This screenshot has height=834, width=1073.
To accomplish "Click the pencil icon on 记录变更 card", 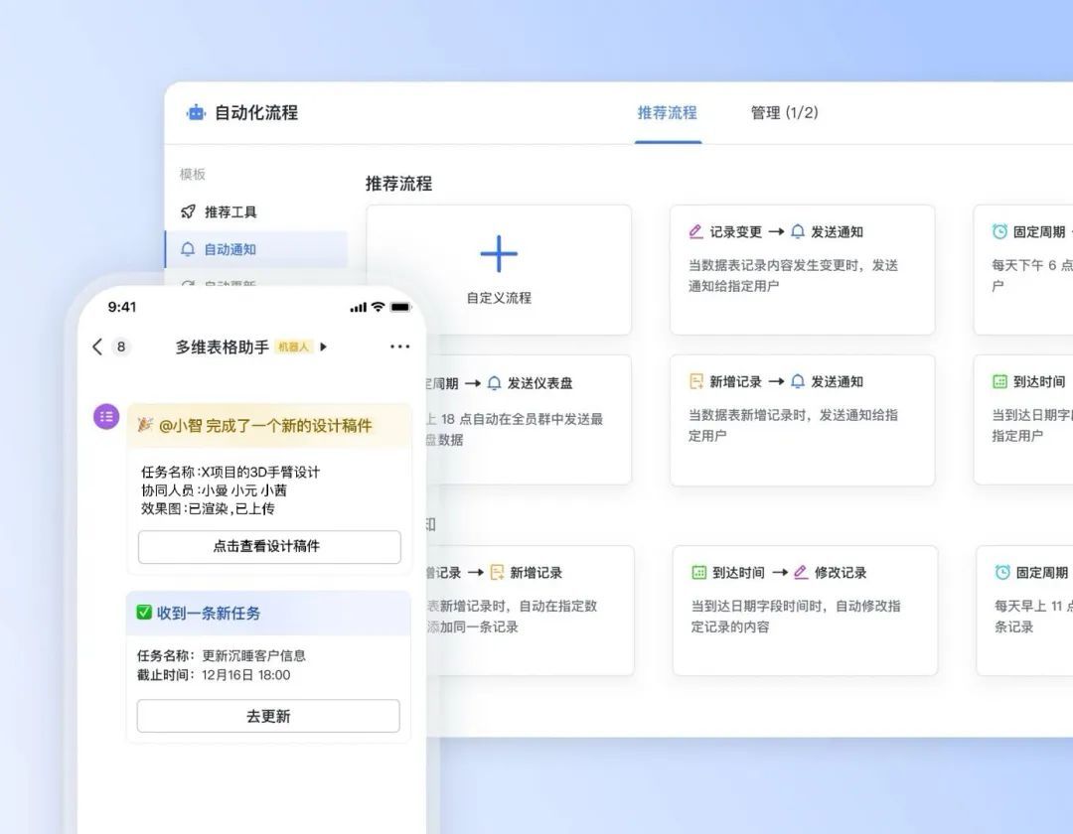I will [x=695, y=231].
